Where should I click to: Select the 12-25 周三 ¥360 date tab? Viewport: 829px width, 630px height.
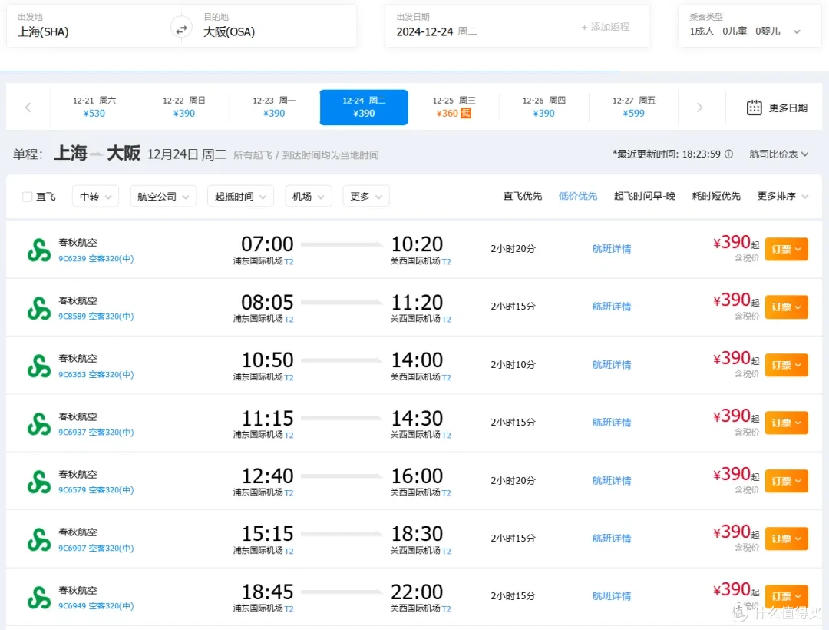click(x=453, y=108)
